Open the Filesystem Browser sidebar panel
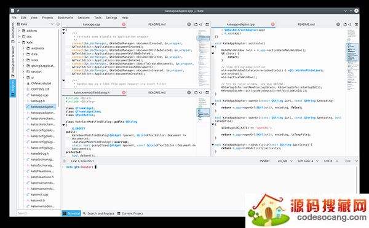This screenshot has width=369, height=228. point(13,61)
